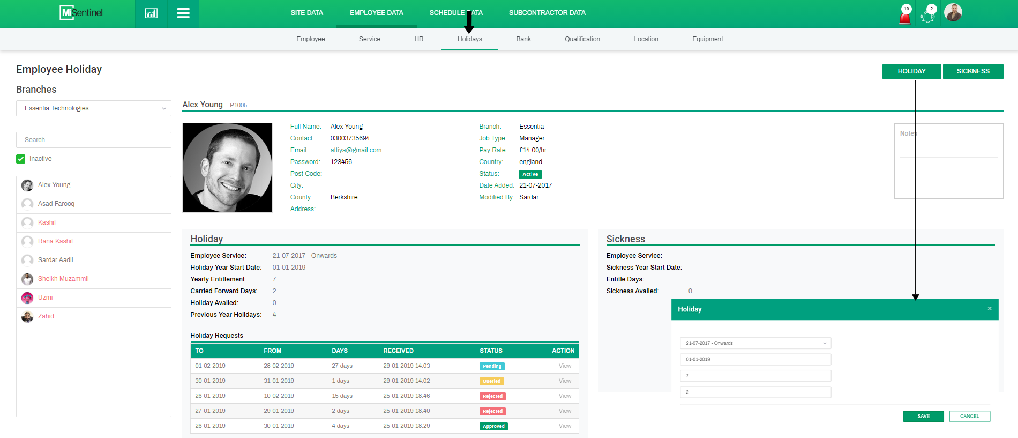Open the dashboard chart icon
Image resolution: width=1018 pixels, height=438 pixels.
click(x=151, y=13)
